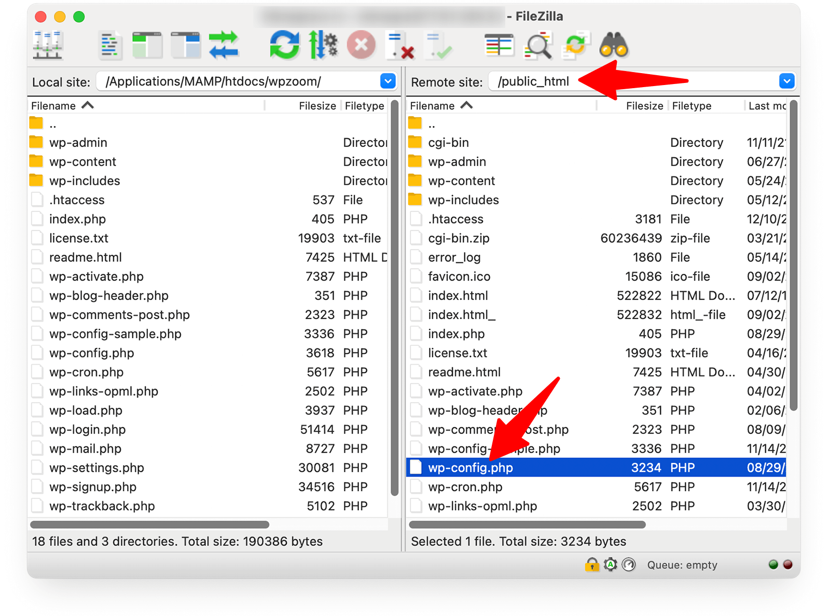
Task: Open the Site Manager icon
Action: point(48,45)
